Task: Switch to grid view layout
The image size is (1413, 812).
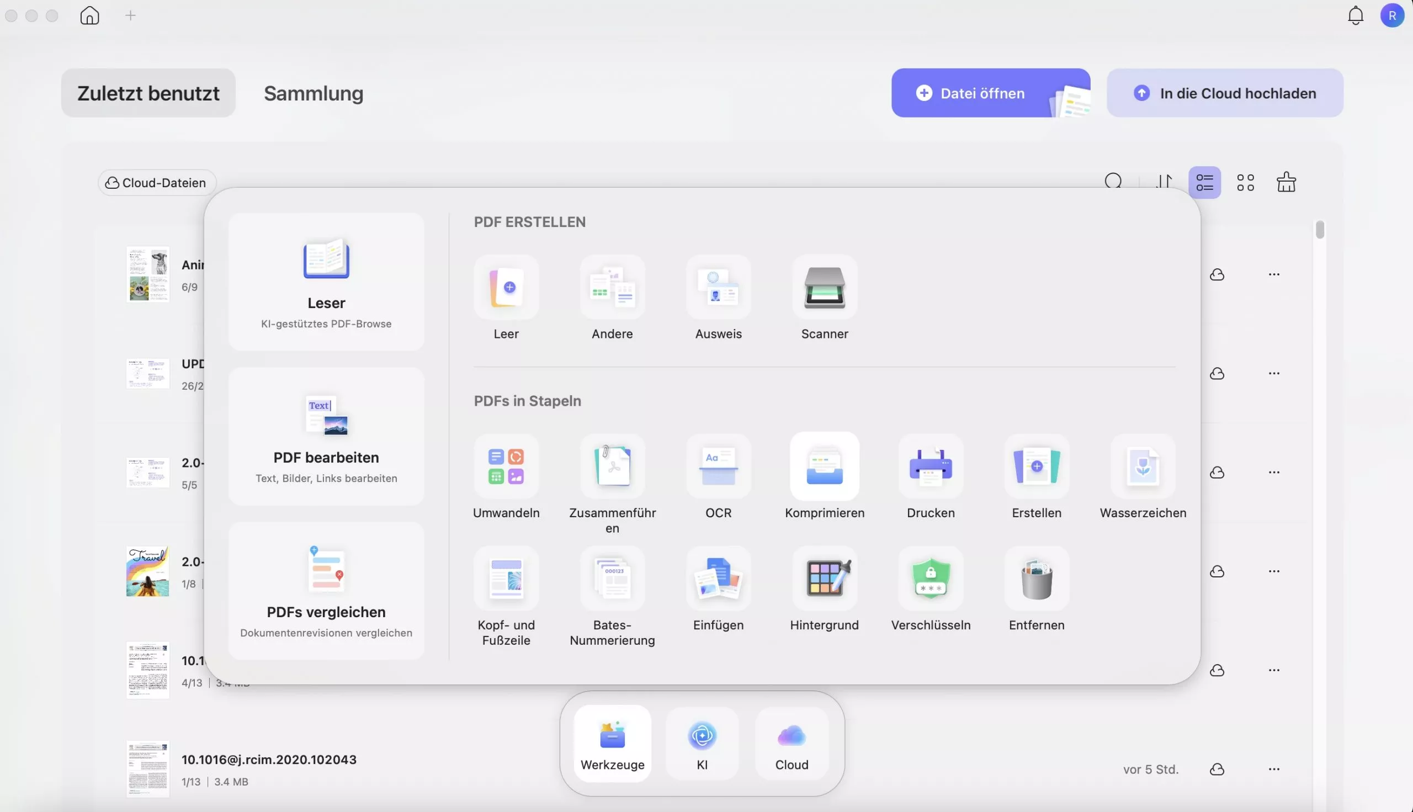Action: (1245, 182)
